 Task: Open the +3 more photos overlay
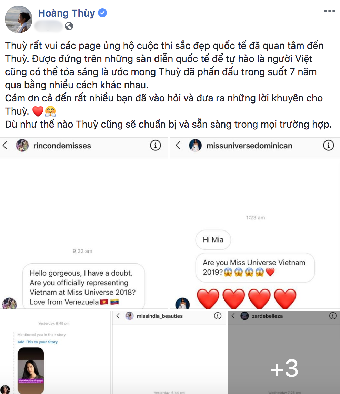(x=284, y=353)
